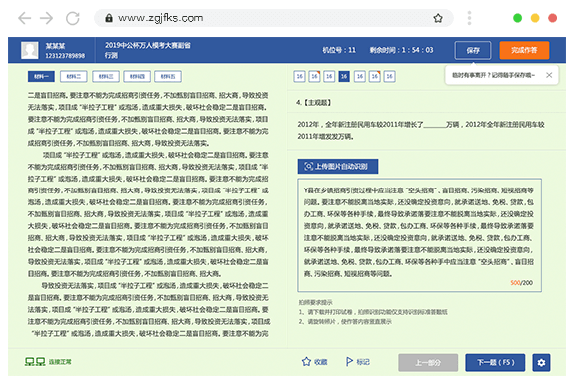
Task: Open settings with the gear icon
Action: click(541, 362)
